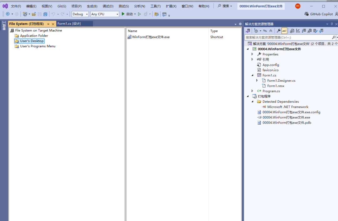
Task: Click the new project toolbar icon
Action: point(25,14)
